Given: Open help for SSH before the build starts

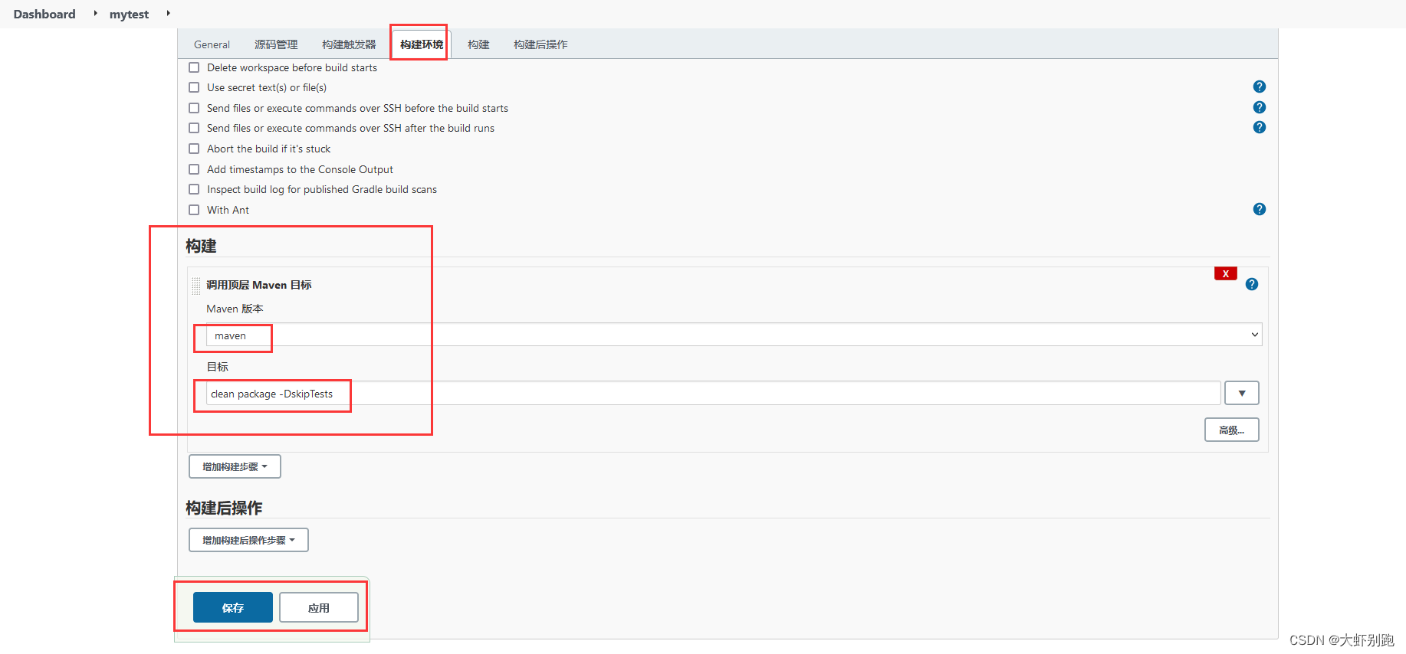Looking at the screenshot, I should click(1259, 107).
